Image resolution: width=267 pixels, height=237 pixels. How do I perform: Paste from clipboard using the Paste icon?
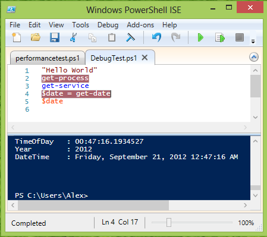[x=112, y=37]
